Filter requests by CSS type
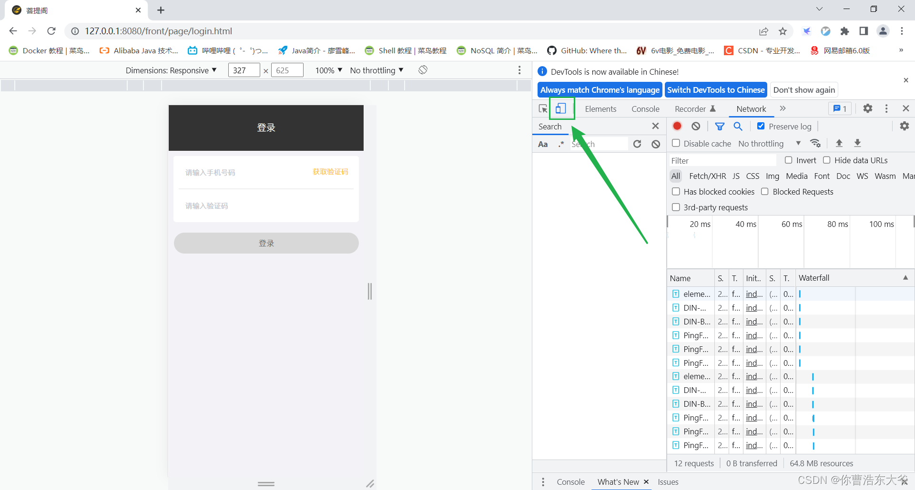Image resolution: width=915 pixels, height=490 pixels. pyautogui.click(x=752, y=176)
